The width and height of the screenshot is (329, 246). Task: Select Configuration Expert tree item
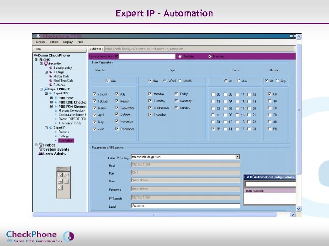click(72, 115)
